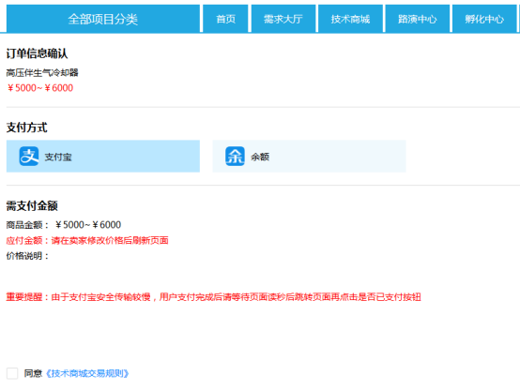Screen dimensions: 520x391
Task: Switch to 技术商城 tab
Action: (350, 19)
